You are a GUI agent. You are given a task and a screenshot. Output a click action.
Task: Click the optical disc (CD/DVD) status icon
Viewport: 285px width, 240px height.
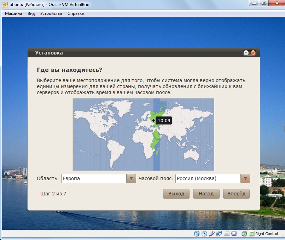pyautogui.click(x=204, y=234)
